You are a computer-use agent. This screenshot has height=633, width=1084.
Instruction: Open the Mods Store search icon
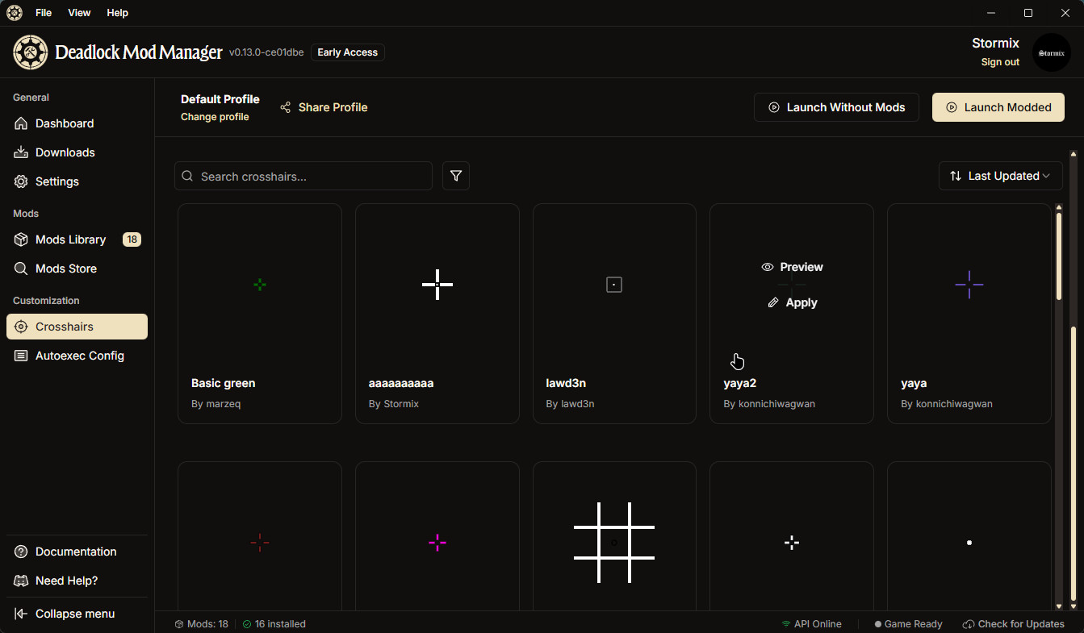pos(21,269)
